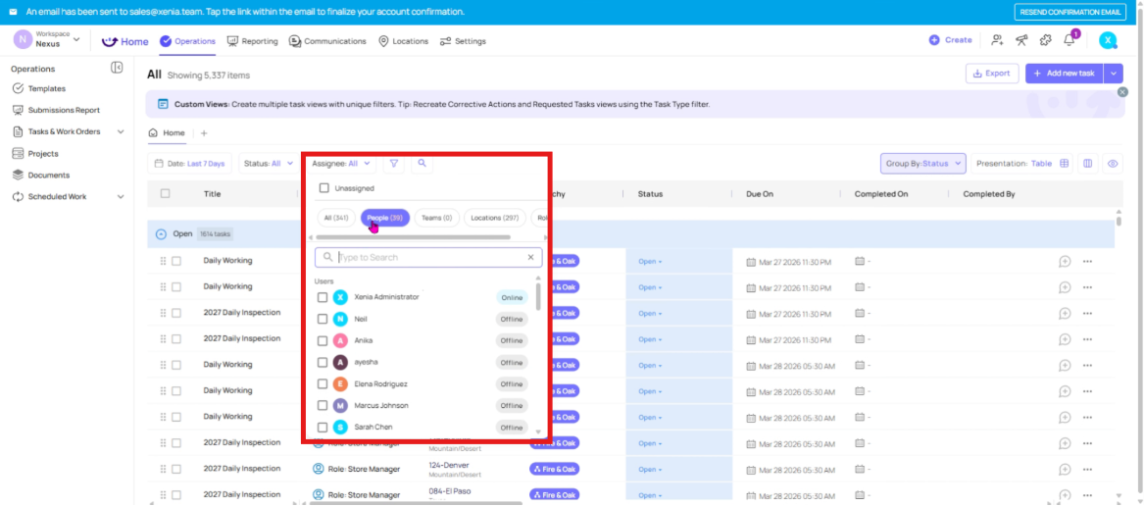The width and height of the screenshot is (1144, 507).
Task: Click add comment icon on first task row
Action: pos(1065,262)
